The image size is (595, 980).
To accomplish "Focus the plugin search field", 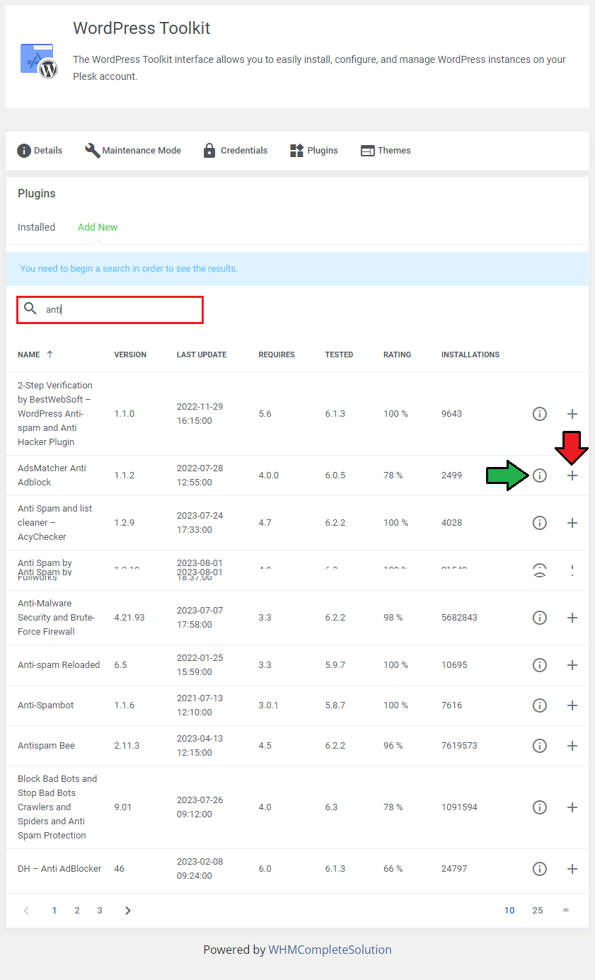I will [110, 310].
